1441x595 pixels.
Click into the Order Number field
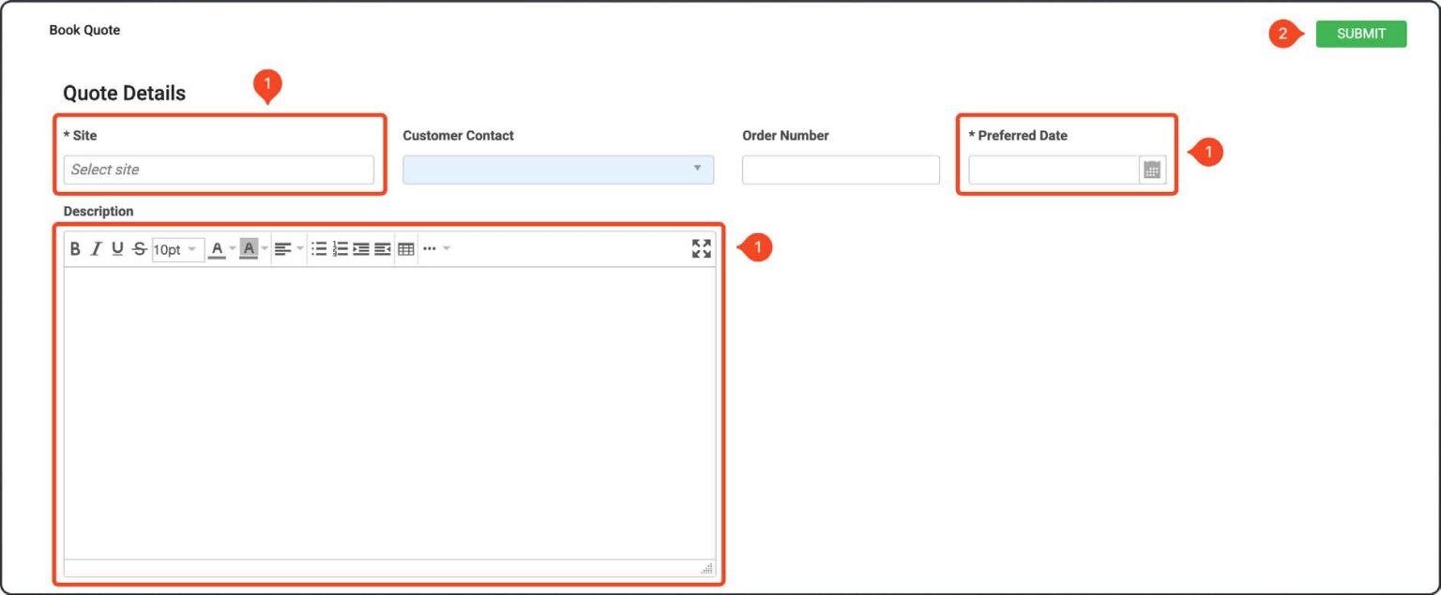(x=841, y=170)
